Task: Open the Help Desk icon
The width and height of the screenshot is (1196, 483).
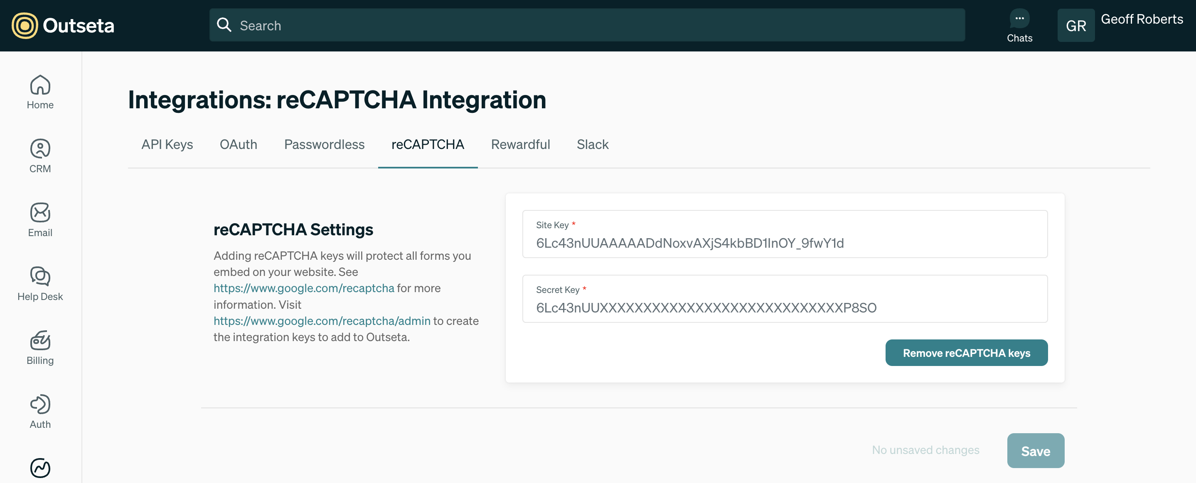Action: click(40, 276)
